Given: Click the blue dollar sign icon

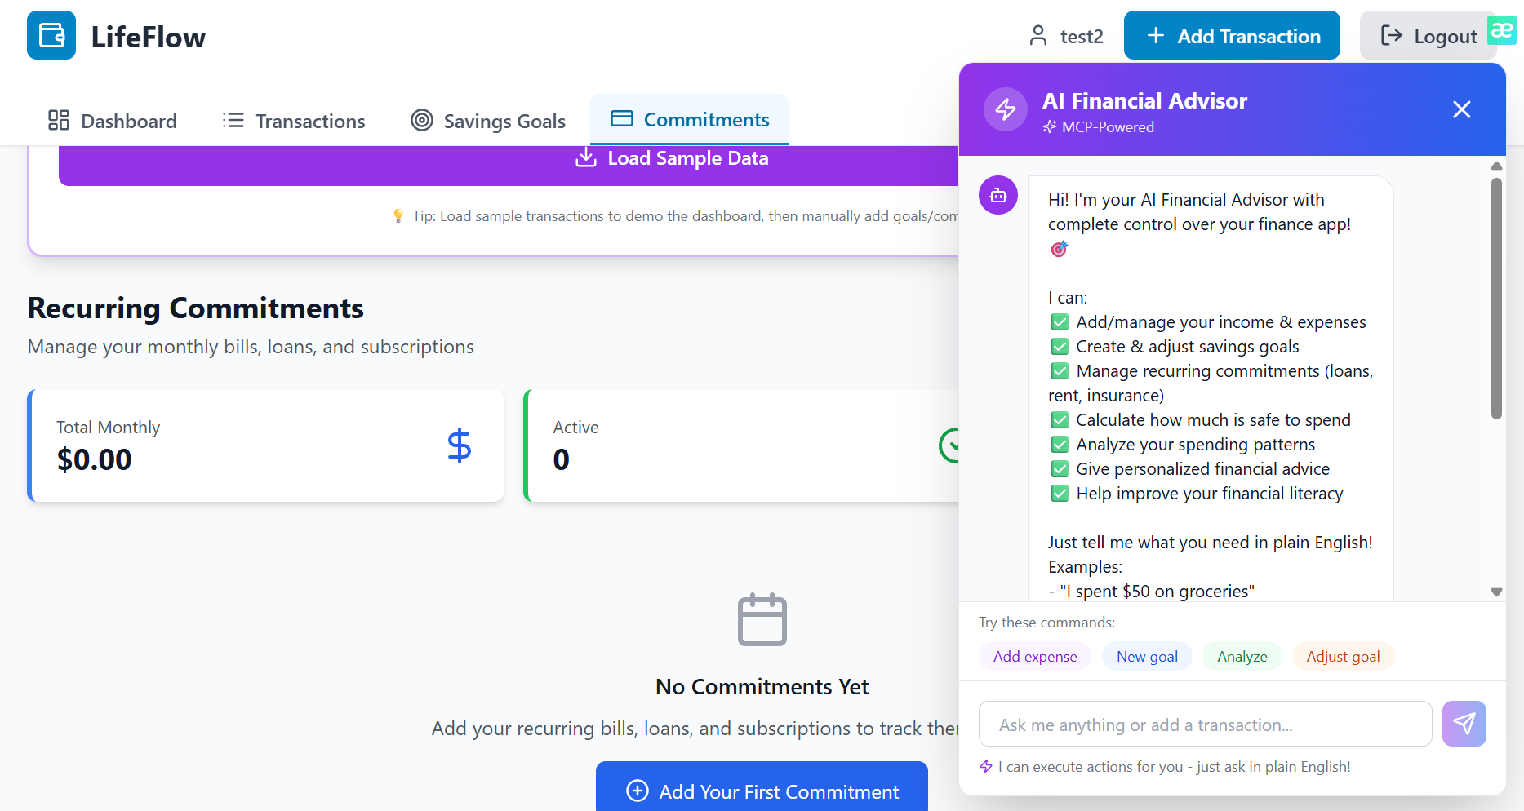Looking at the screenshot, I should click(x=460, y=445).
